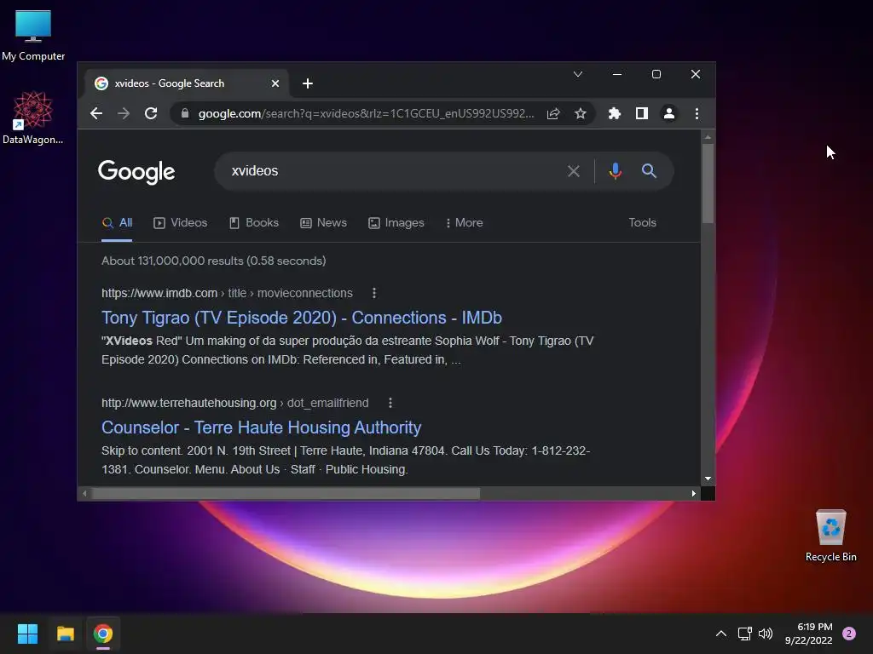
Task: Click the terrehautehousing.org breadcrumb URL
Action: tap(235, 403)
